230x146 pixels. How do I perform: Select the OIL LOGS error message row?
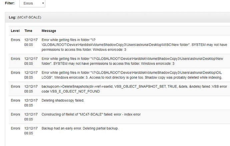point(119,75)
